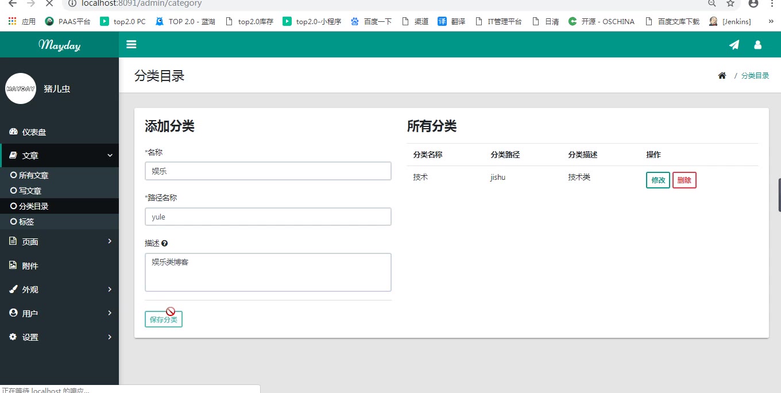The image size is (781, 393).
Task: Click the home icon in breadcrumb
Action: 722,76
